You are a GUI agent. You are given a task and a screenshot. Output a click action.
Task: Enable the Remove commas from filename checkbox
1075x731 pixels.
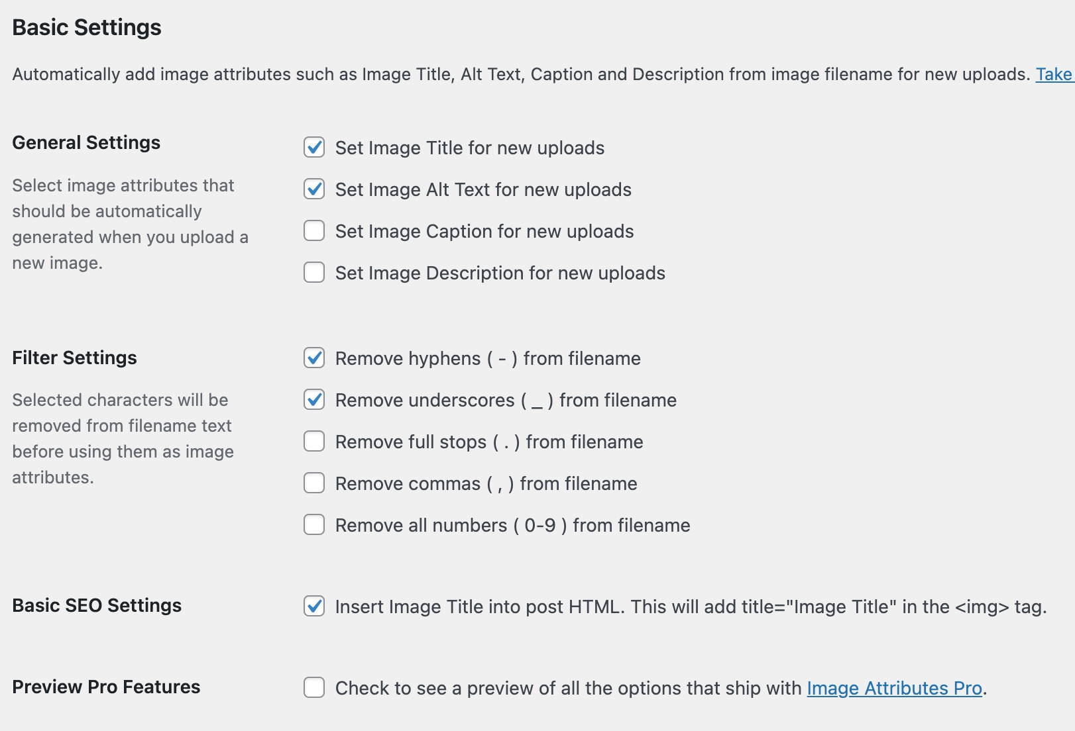pos(314,483)
